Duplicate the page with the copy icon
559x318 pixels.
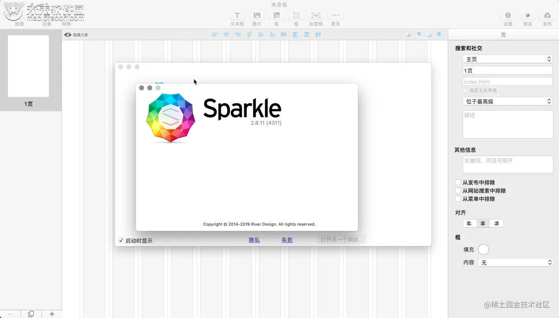click(x=31, y=314)
